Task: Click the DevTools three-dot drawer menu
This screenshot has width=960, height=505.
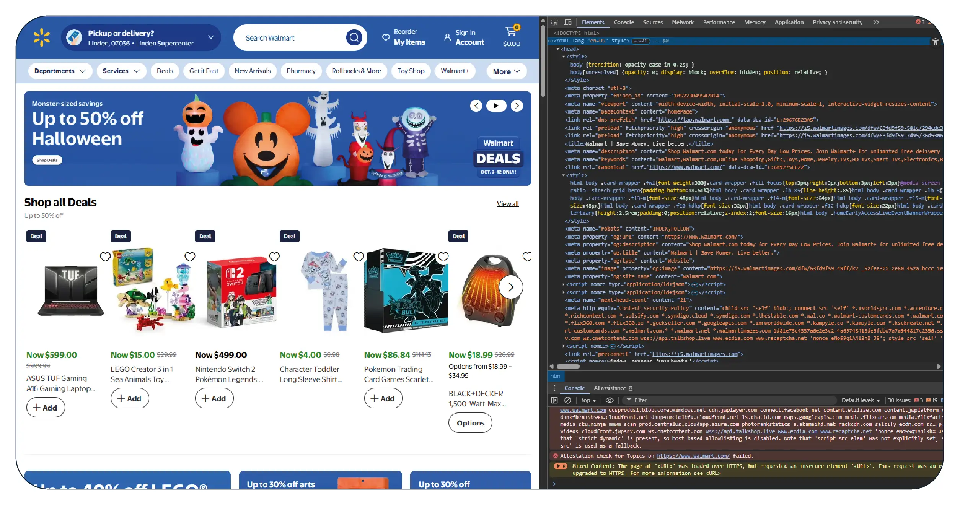Action: 554,388
